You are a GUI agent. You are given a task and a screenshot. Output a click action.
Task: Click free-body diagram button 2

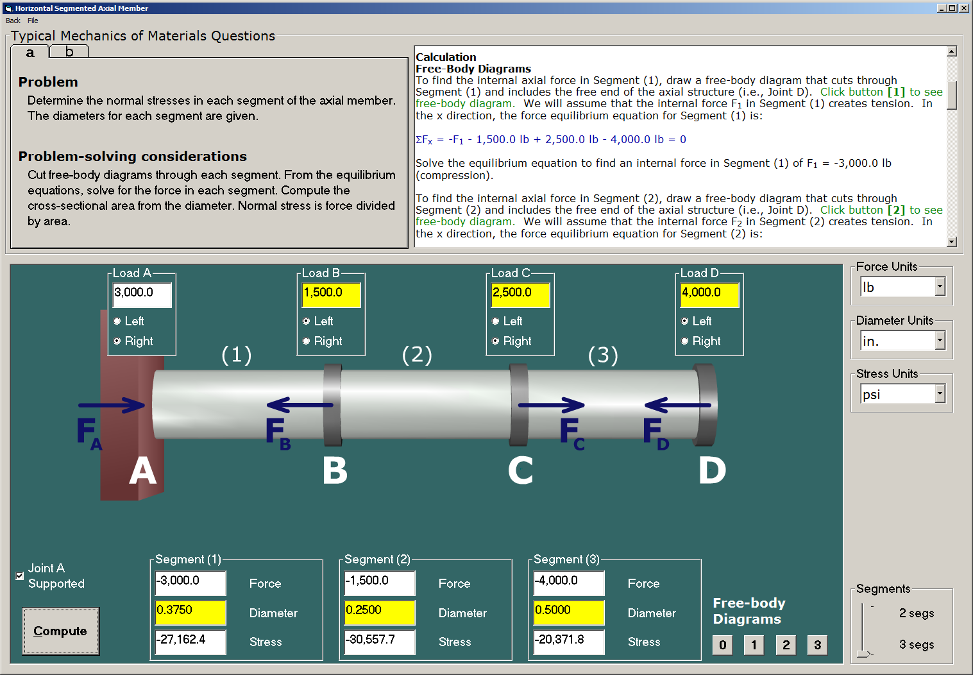click(x=786, y=645)
